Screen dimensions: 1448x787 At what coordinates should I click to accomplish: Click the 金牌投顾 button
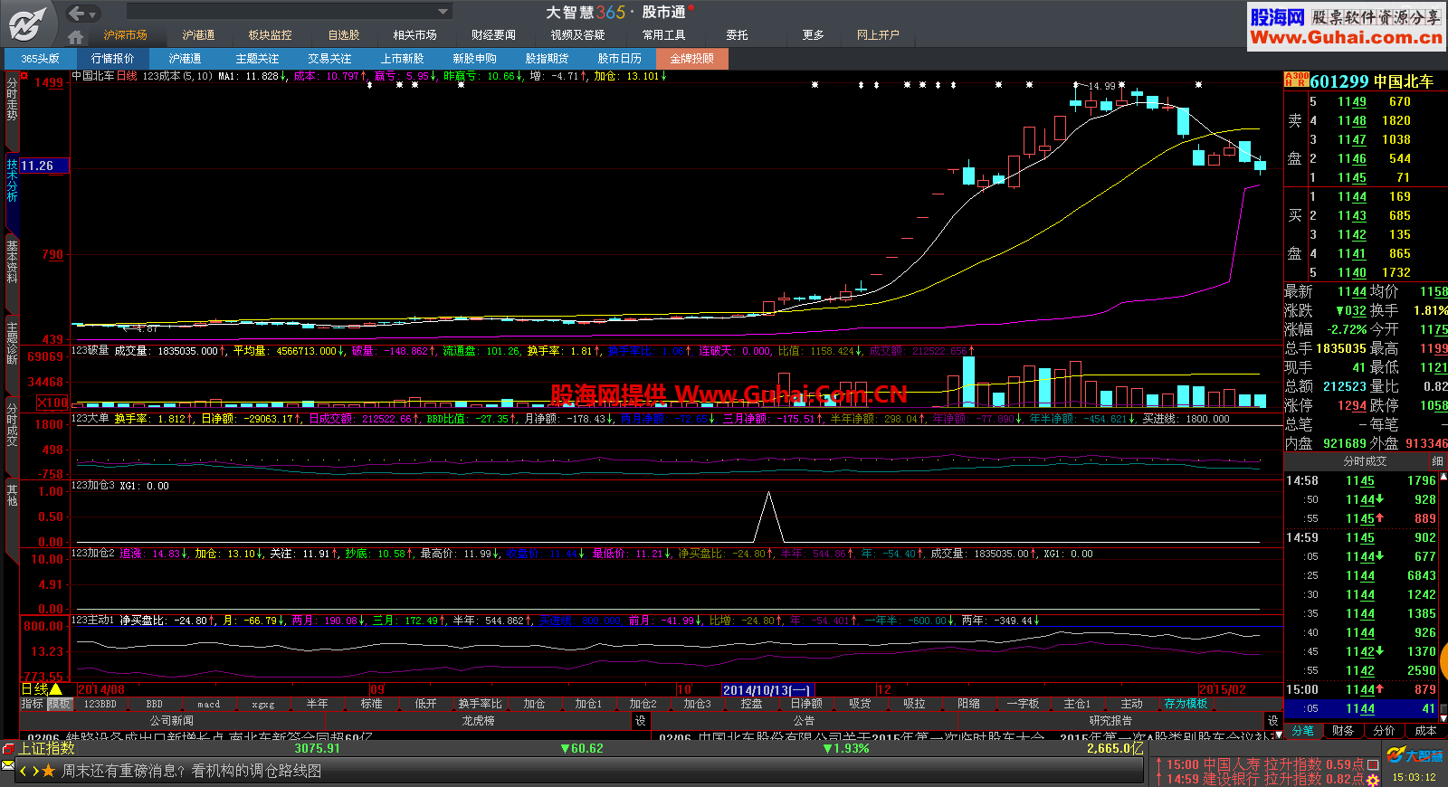pyautogui.click(x=691, y=59)
